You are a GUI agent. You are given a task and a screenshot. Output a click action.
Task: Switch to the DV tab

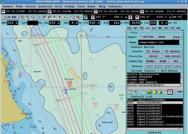pos(129,28)
